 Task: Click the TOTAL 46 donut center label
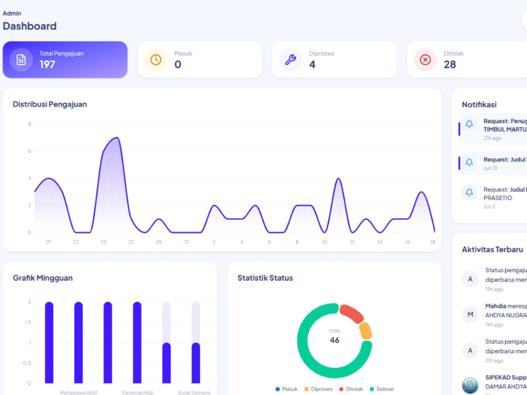pos(335,337)
